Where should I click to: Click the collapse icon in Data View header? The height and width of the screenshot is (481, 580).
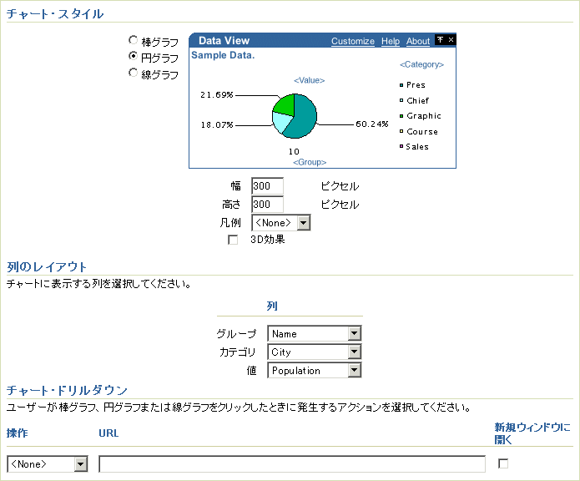pyautogui.click(x=440, y=39)
